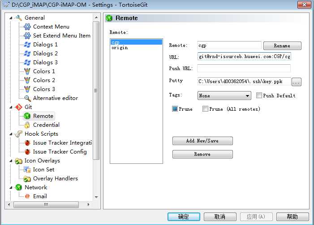Click the Issue Tracker Config bug icon

coord(27,152)
